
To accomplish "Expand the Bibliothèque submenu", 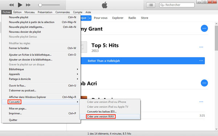I will (41, 69).
